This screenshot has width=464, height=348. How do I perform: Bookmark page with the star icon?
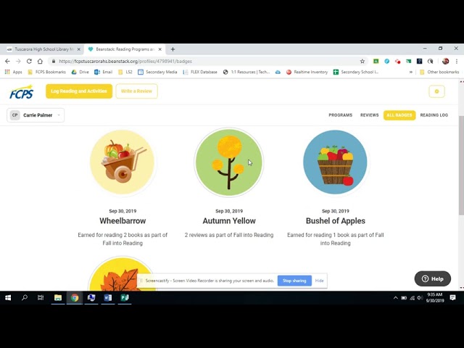[x=362, y=61]
